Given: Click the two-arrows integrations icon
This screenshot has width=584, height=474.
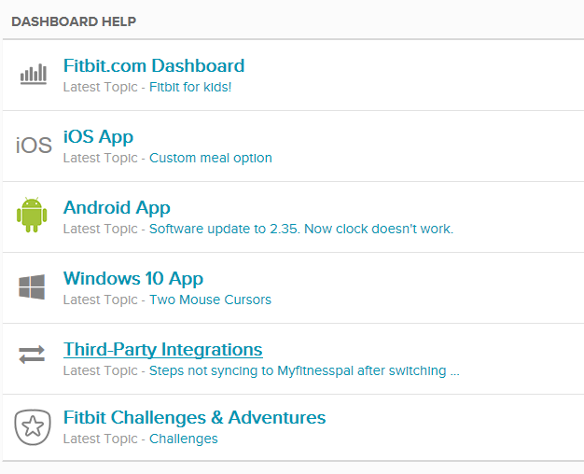Looking at the screenshot, I should pos(32,355).
